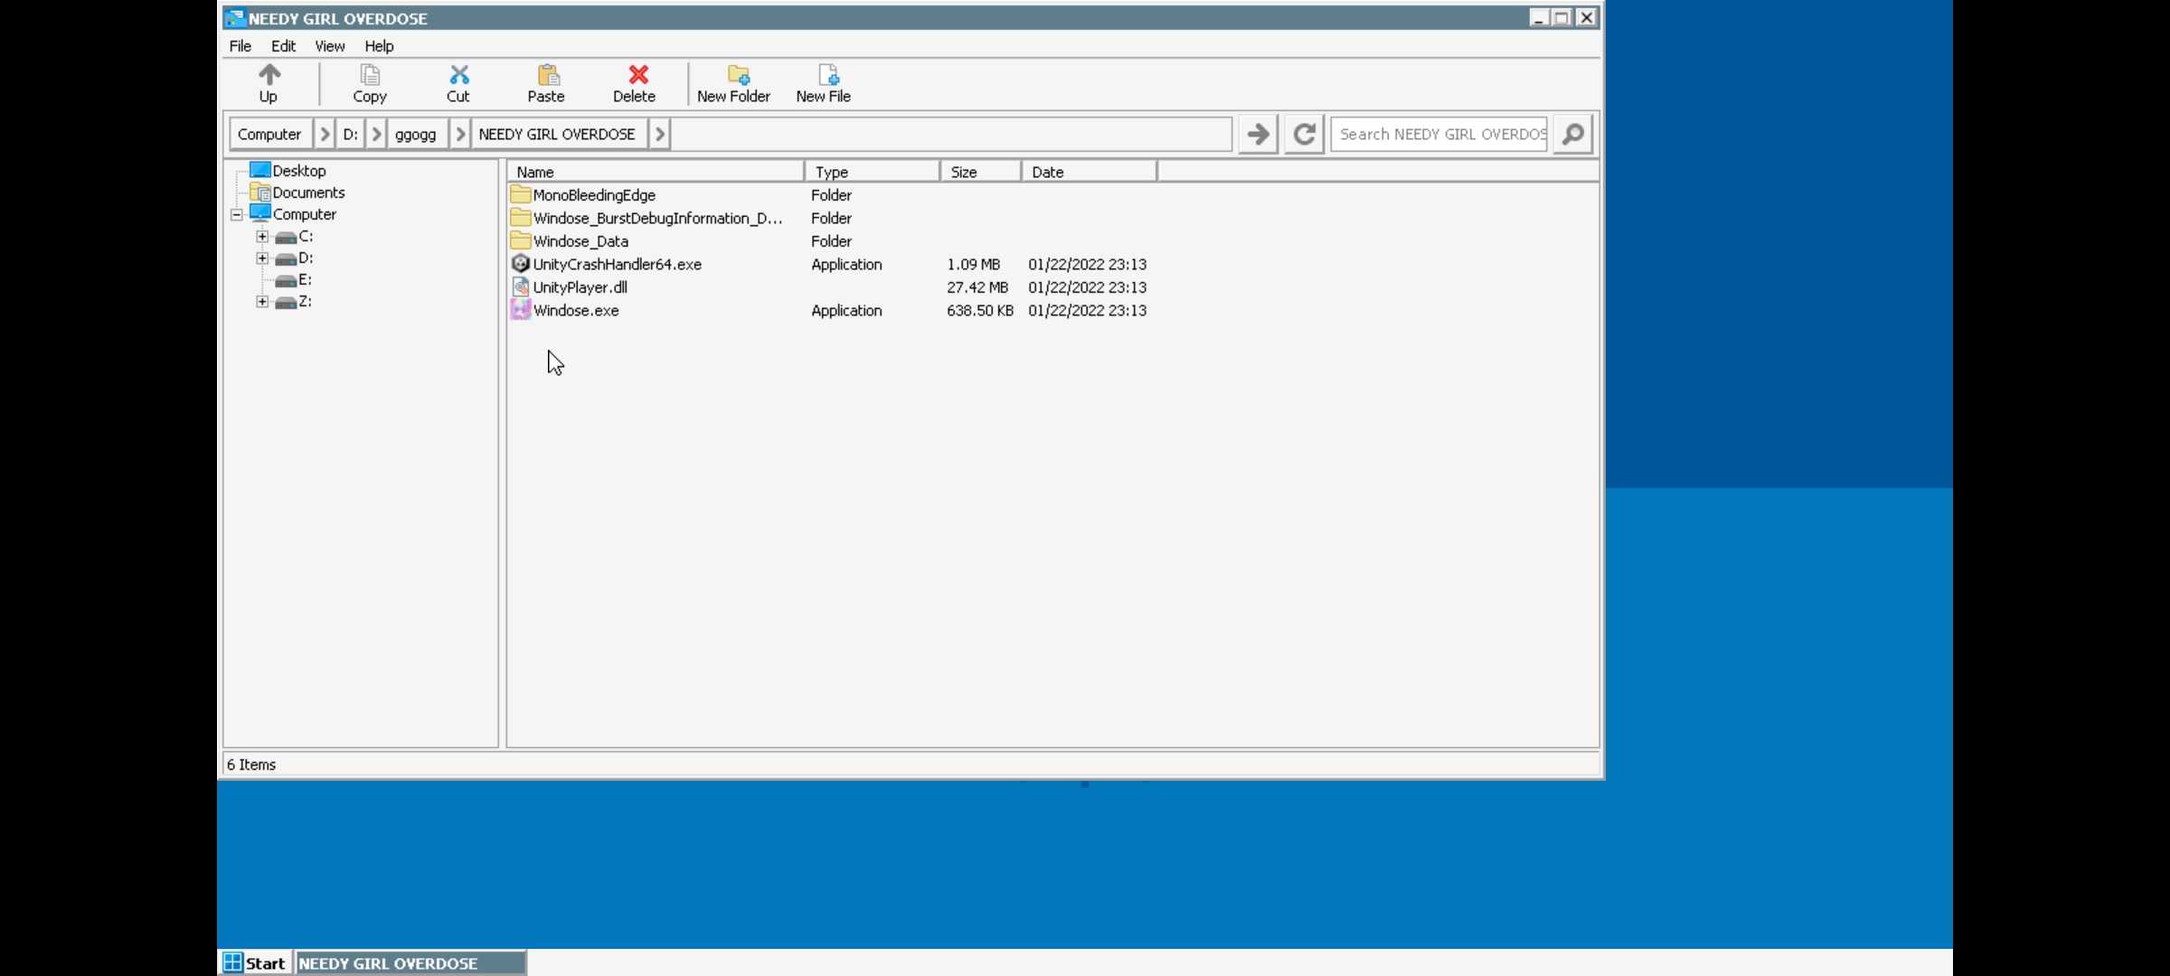Select the MonoBleedingEdge folder icon
2170x976 pixels.
point(520,194)
